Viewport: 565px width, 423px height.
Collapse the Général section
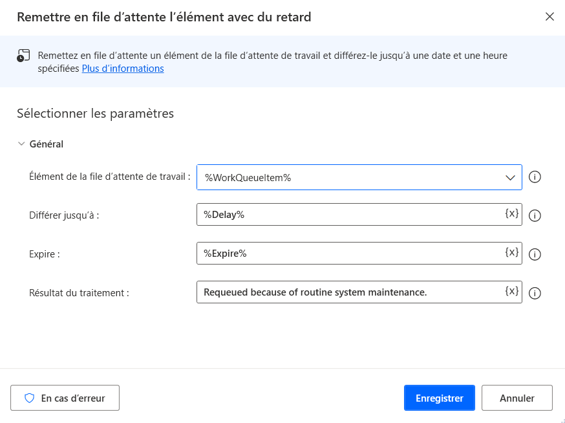[21, 144]
